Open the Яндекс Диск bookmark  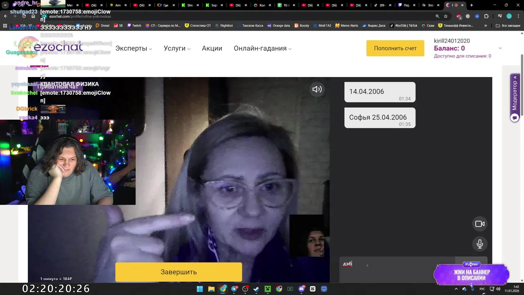click(x=374, y=25)
